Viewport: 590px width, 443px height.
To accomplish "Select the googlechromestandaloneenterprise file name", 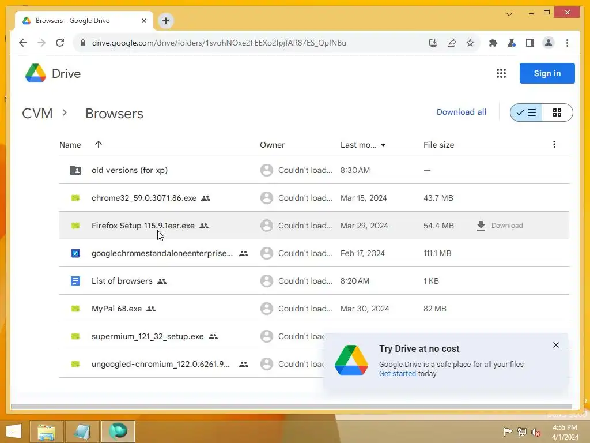I will click(162, 253).
